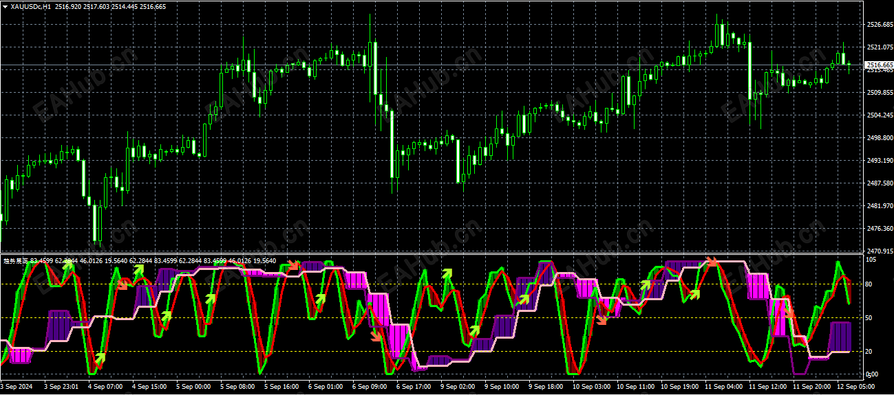894x395 pixels.
Task: Click time axis label 4 Sep 07:00
Action: [x=105, y=387]
